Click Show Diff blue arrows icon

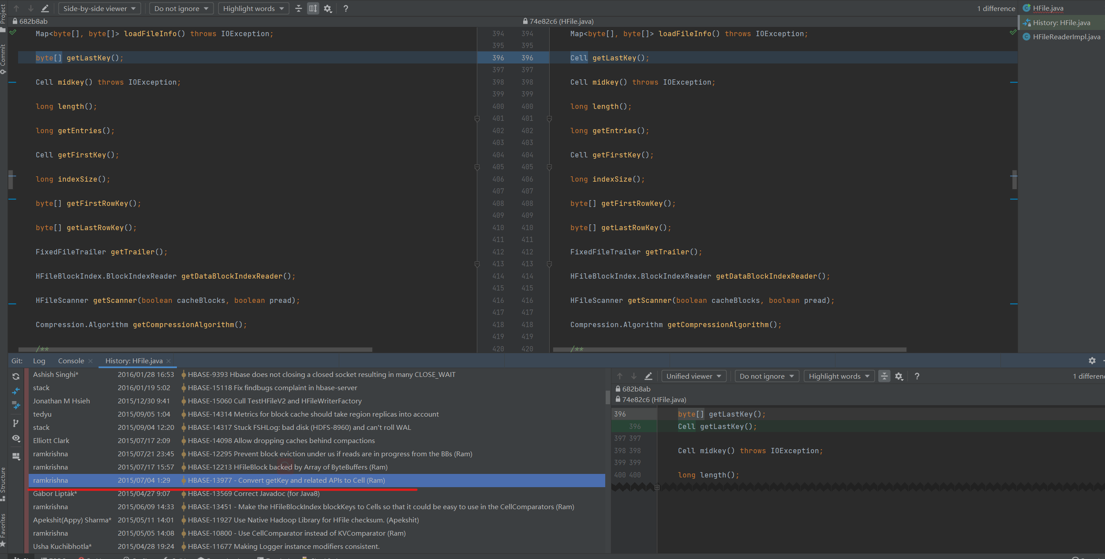pos(16,391)
